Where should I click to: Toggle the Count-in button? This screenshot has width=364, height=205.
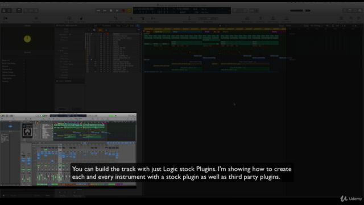[251, 10]
